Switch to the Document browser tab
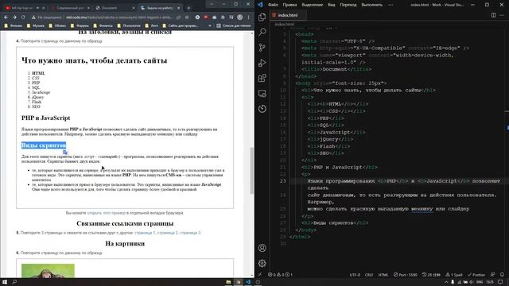 [115, 8]
